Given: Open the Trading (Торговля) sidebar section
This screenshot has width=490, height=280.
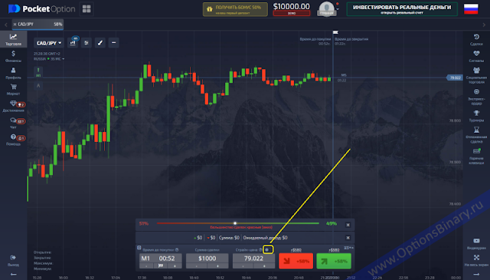Looking at the screenshot, I should click(13, 39).
